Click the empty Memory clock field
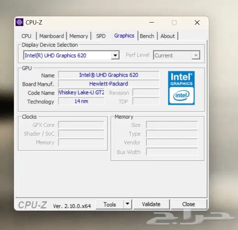238x230 pixels. (x=81, y=143)
